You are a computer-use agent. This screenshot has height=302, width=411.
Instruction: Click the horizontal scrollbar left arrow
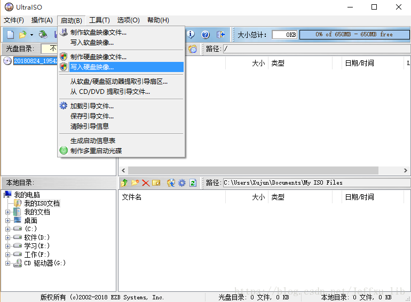pyautogui.click(x=123, y=171)
